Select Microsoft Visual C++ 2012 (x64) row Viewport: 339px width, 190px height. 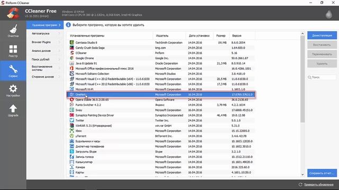pos(161,79)
